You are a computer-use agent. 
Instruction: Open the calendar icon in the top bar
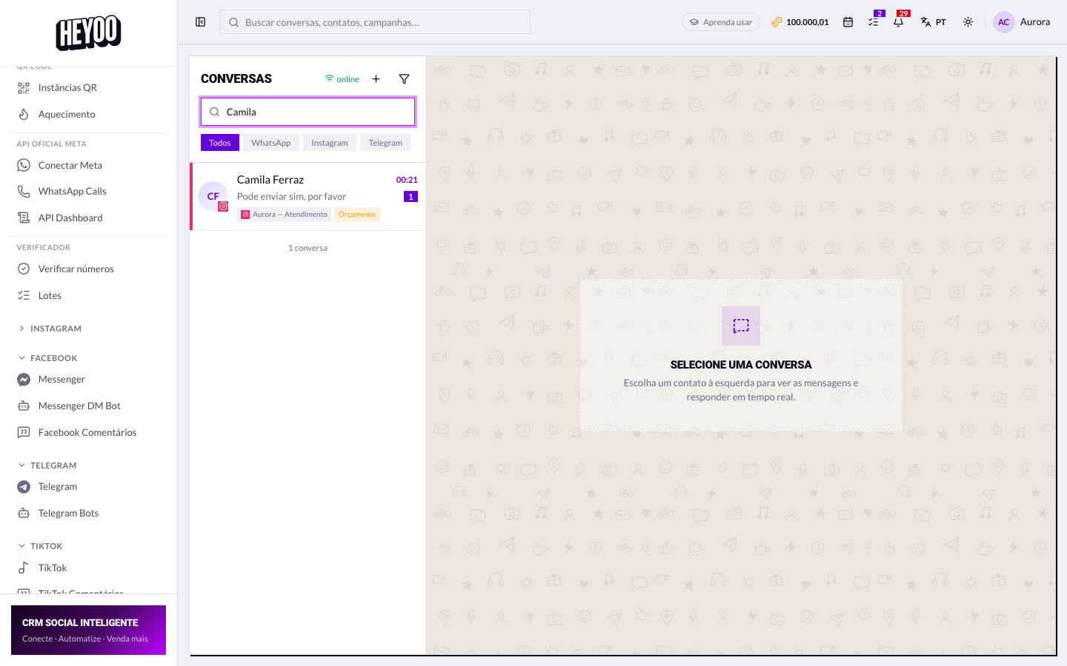pos(848,22)
